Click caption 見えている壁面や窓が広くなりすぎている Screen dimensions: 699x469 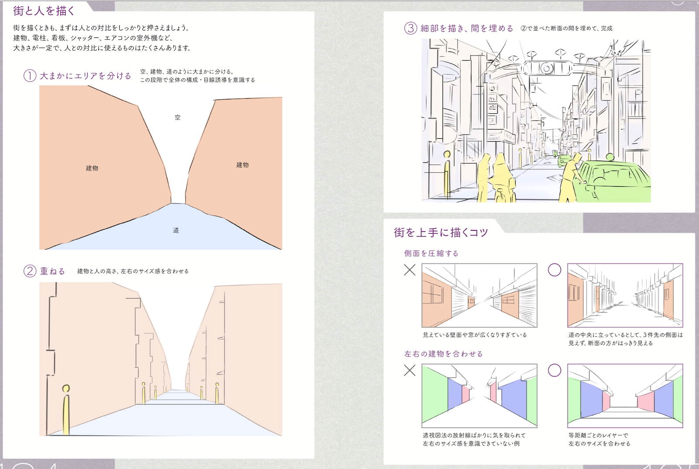[x=475, y=335]
